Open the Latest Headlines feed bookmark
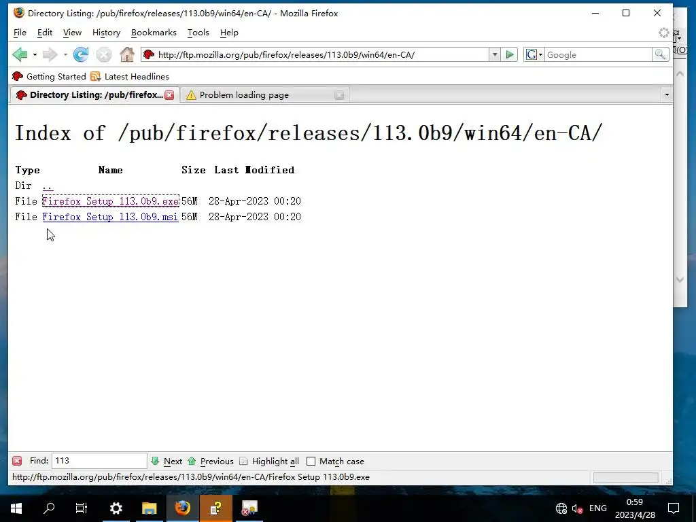Viewport: 696px width, 522px height. click(x=130, y=76)
